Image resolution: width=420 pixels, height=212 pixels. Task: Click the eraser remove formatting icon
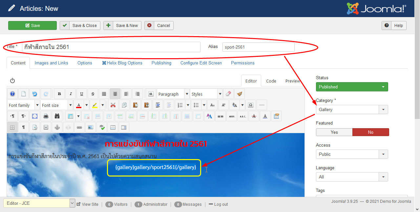click(x=229, y=94)
